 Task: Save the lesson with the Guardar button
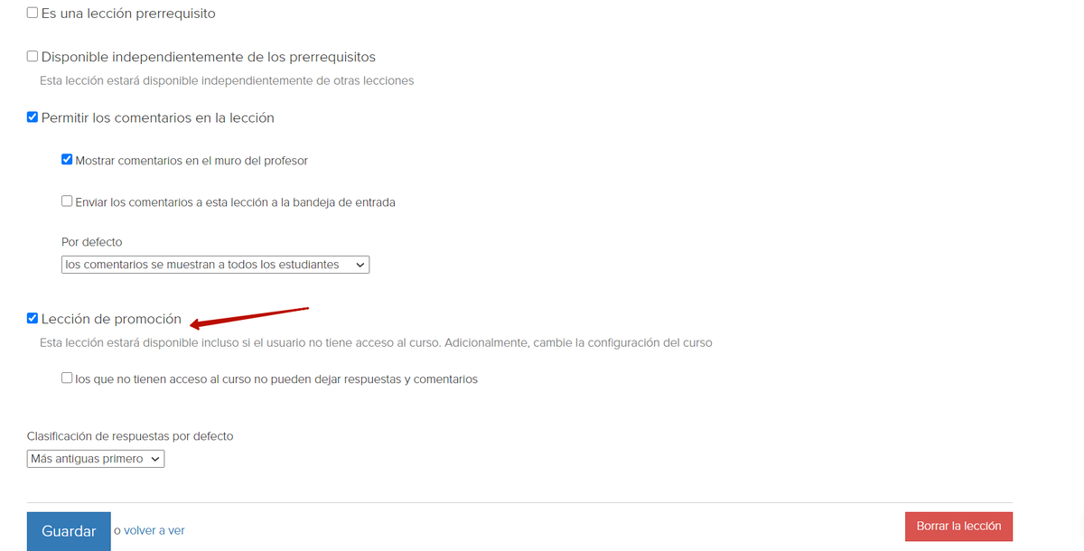coord(69,531)
